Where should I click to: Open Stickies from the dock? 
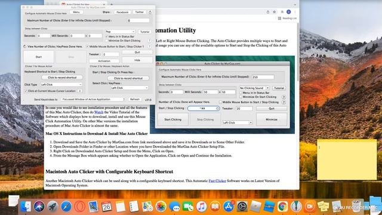pyautogui.click(x=324, y=207)
